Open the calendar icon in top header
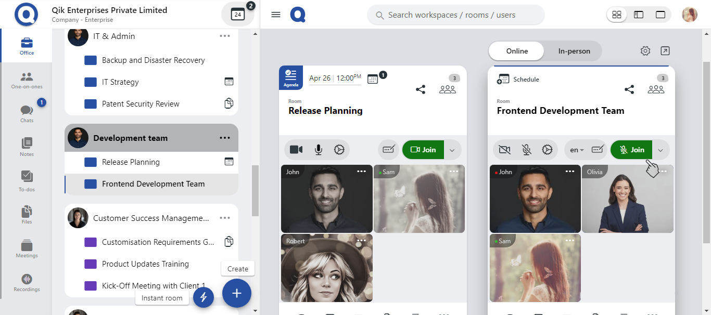The height and width of the screenshot is (315, 711). tap(238, 15)
